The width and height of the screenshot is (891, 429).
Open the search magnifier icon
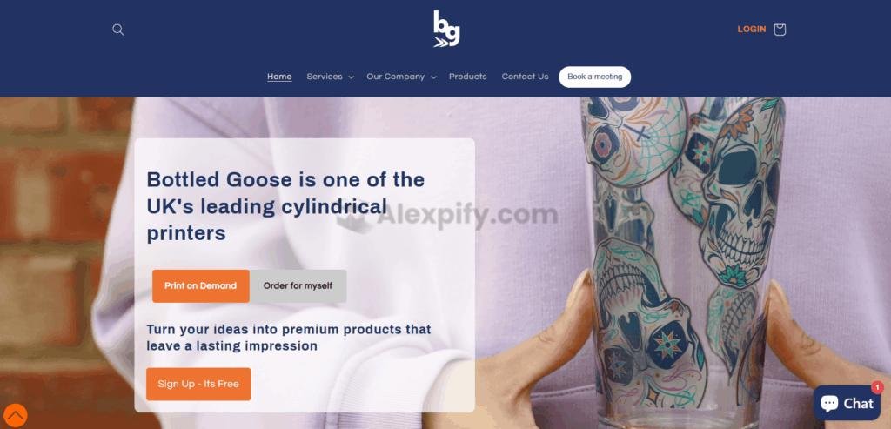coord(117,30)
